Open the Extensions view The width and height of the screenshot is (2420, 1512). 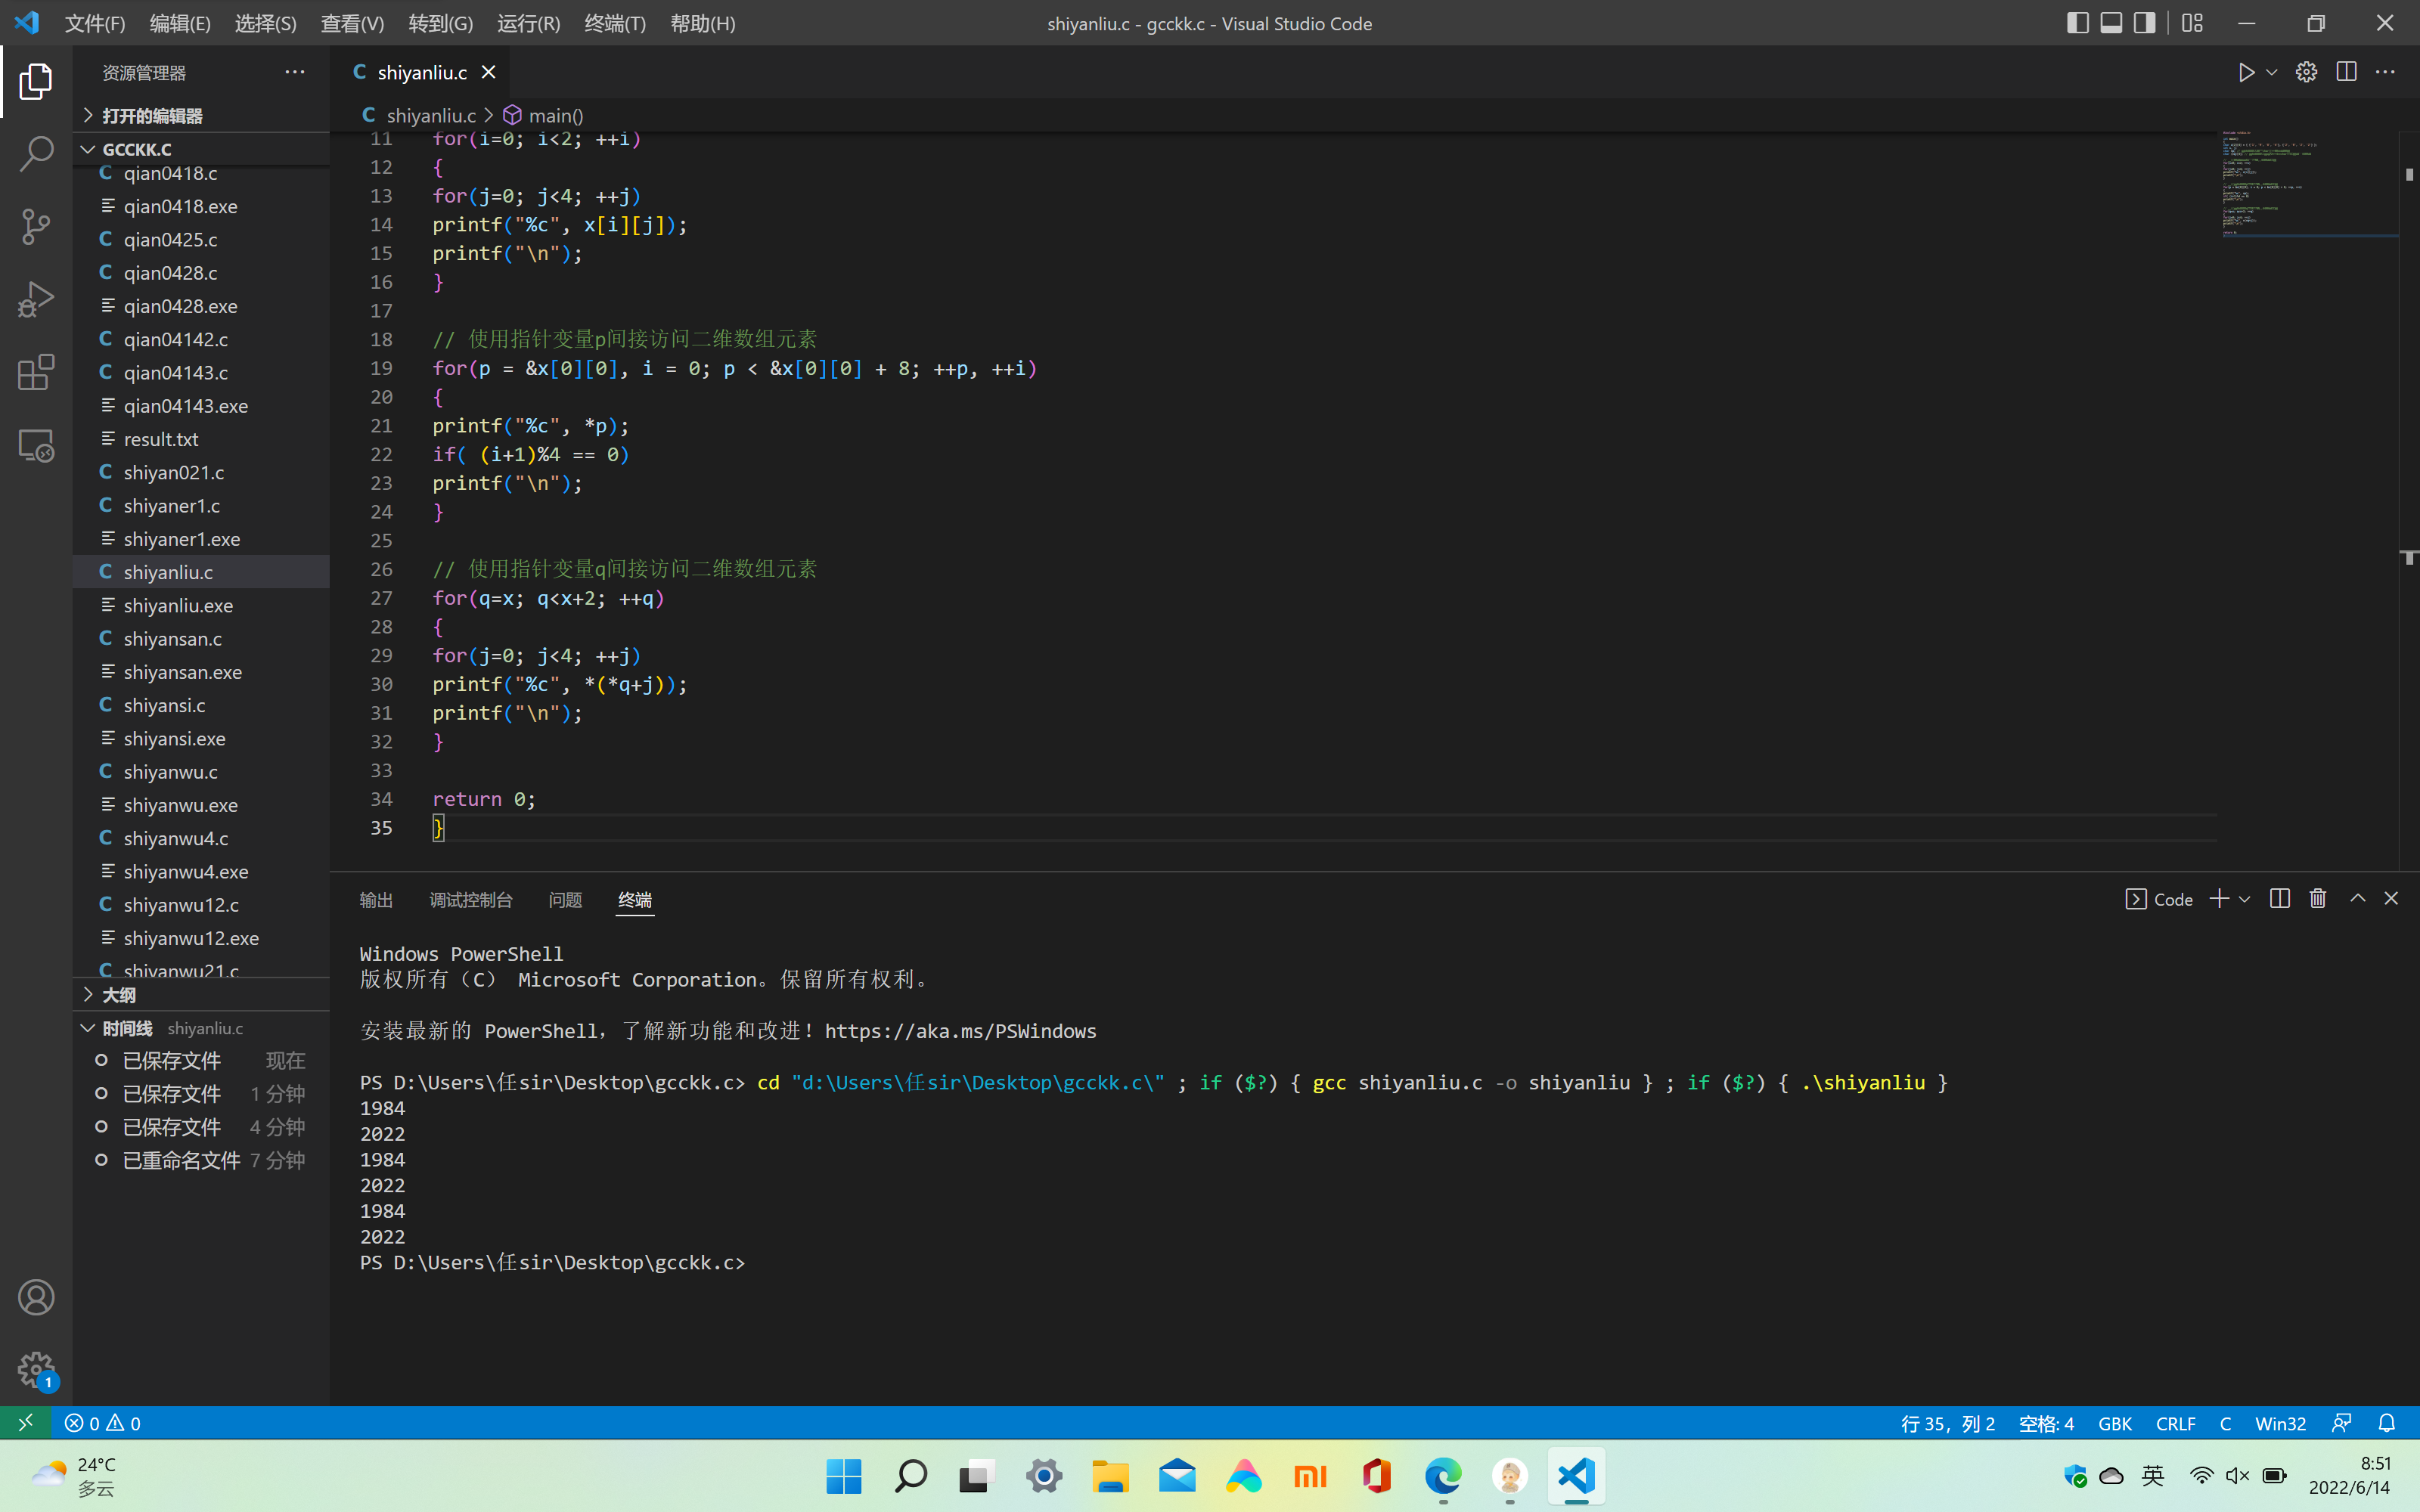(x=36, y=372)
